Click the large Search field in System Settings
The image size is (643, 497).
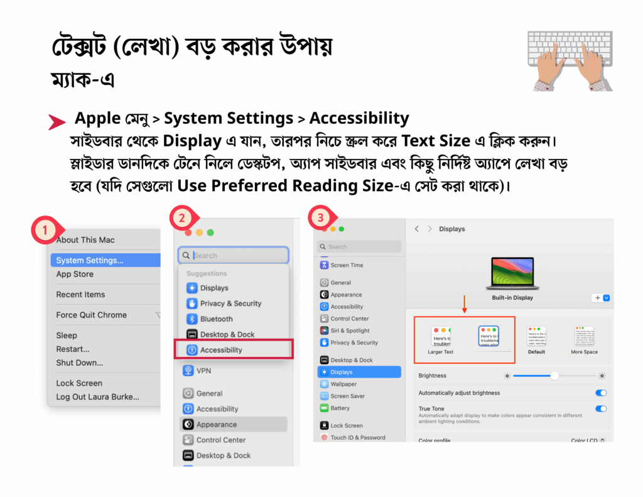(x=234, y=255)
